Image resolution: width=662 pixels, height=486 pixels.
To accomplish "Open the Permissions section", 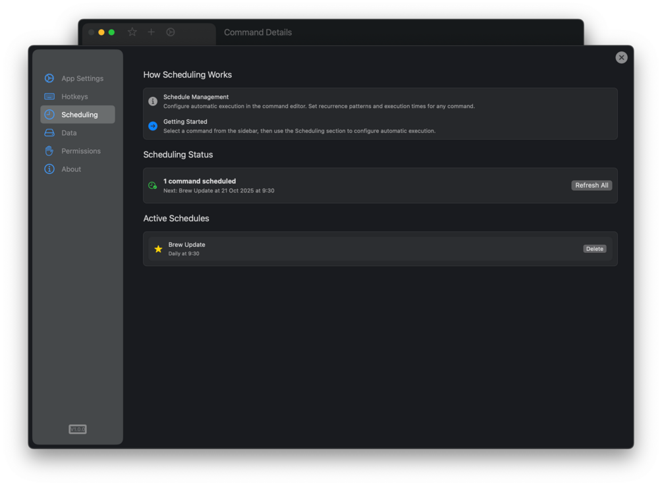I will [x=80, y=151].
